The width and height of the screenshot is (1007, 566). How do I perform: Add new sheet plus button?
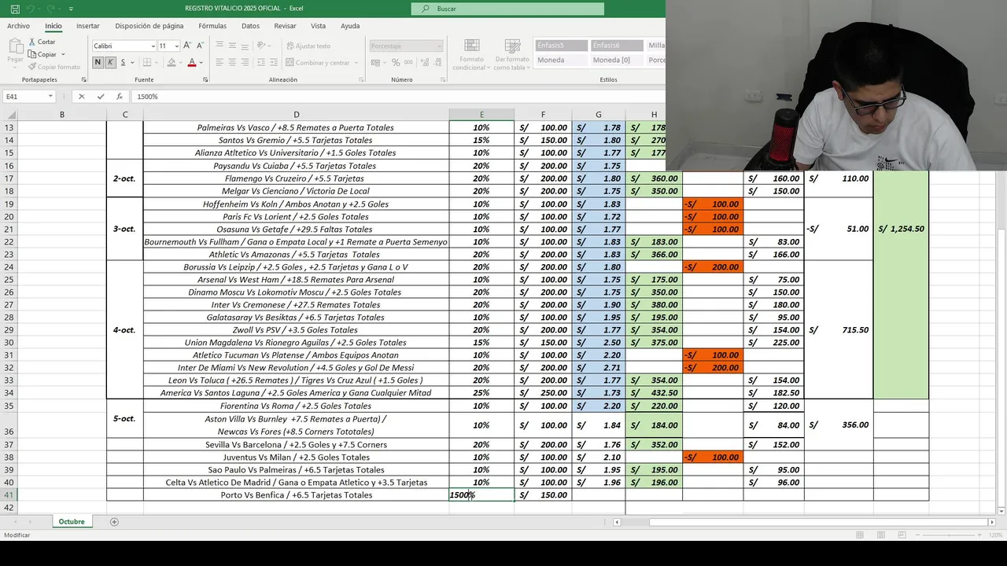pos(114,522)
